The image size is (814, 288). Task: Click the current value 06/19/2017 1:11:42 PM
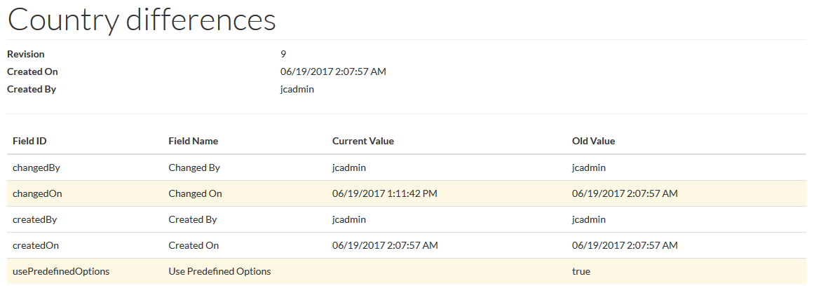click(384, 193)
